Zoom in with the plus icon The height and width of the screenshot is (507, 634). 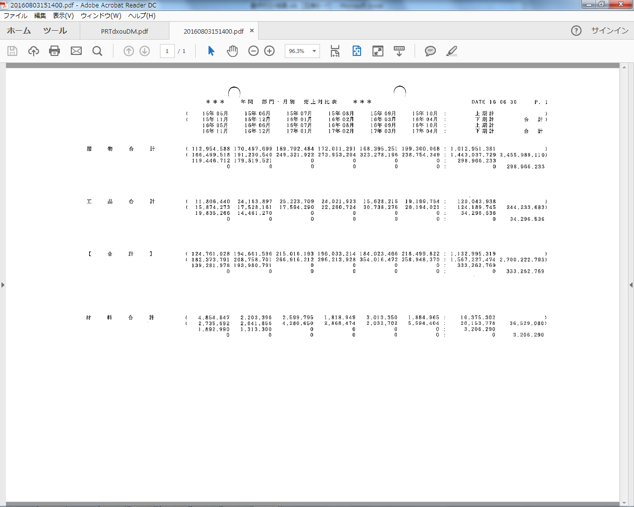(269, 51)
